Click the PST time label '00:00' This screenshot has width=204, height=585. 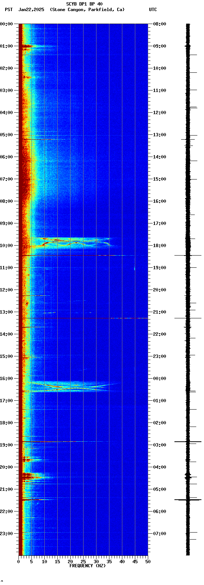point(6,24)
